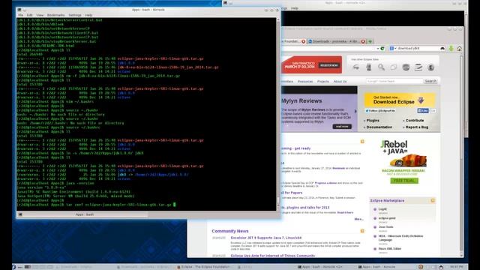Click read more button in Mylyn Reviews
The image size is (480, 270).
[x=342, y=127]
